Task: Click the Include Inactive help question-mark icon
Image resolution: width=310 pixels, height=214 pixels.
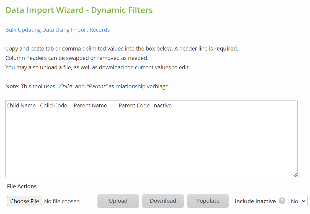Action: [x=282, y=201]
